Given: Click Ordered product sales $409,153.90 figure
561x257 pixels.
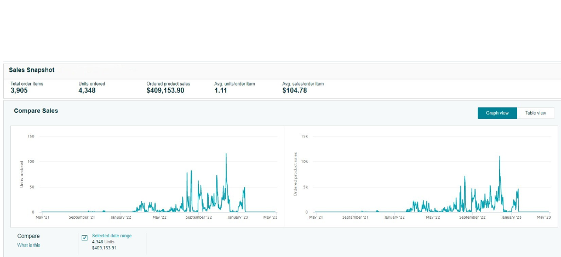Looking at the screenshot, I should [165, 91].
